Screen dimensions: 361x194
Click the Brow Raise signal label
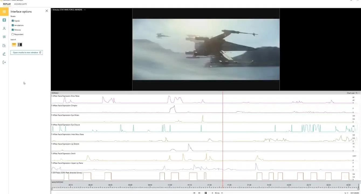point(66,96)
